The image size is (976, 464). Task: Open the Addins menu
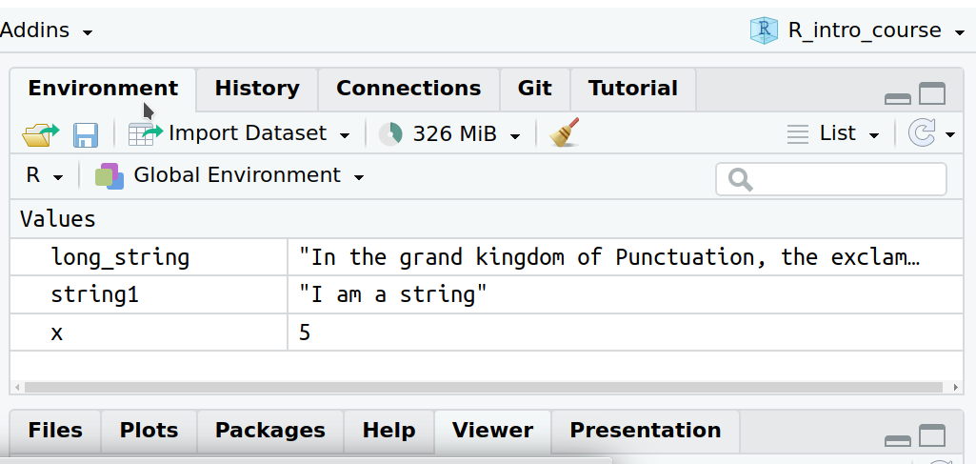click(x=46, y=30)
